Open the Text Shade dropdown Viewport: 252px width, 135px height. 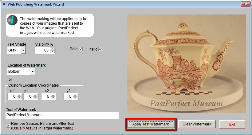(23, 50)
